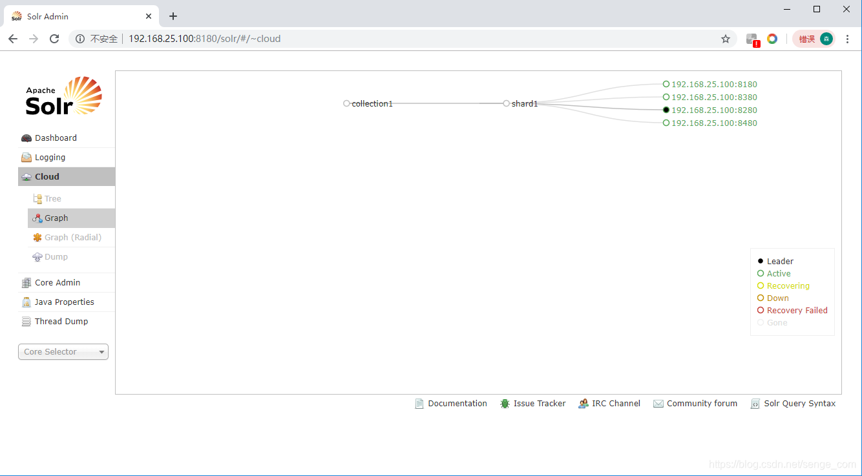The height and width of the screenshot is (476, 862).
Task: Open the Solr Query Syntax link
Action: pyautogui.click(x=800, y=404)
